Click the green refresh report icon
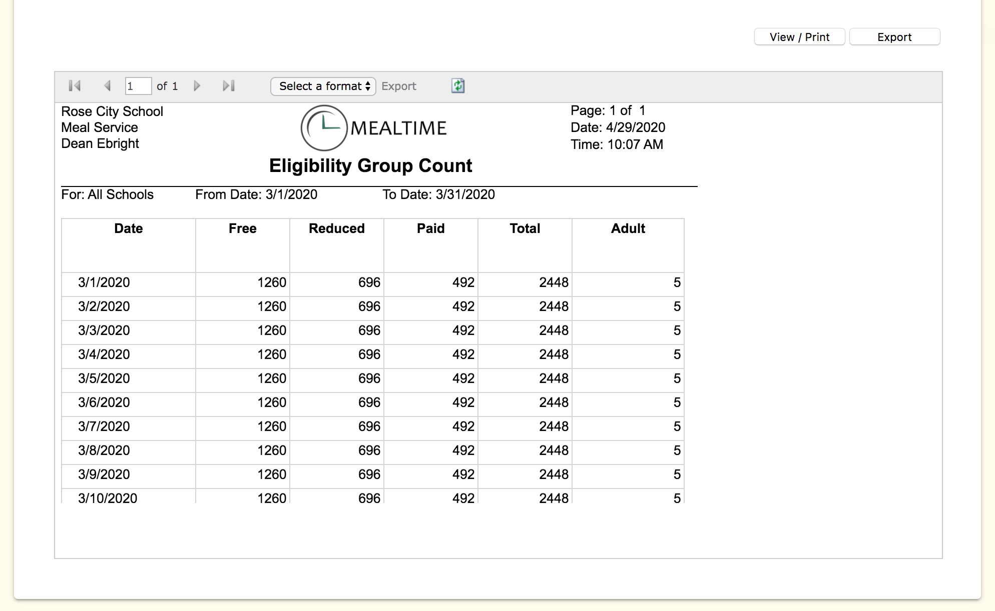This screenshot has height=611, width=995. pyautogui.click(x=458, y=86)
